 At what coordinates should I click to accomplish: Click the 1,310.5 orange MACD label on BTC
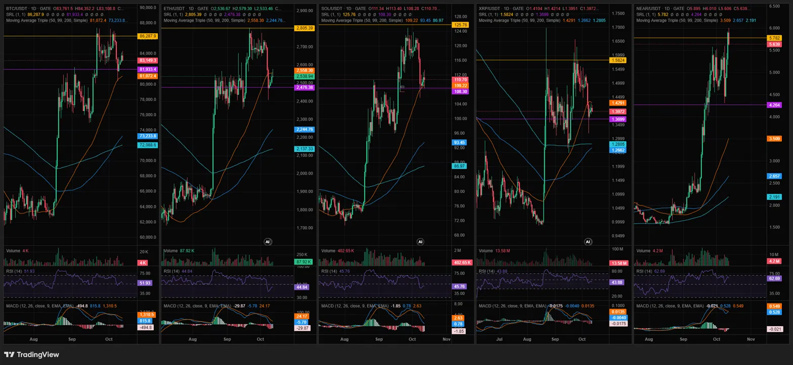147,315
